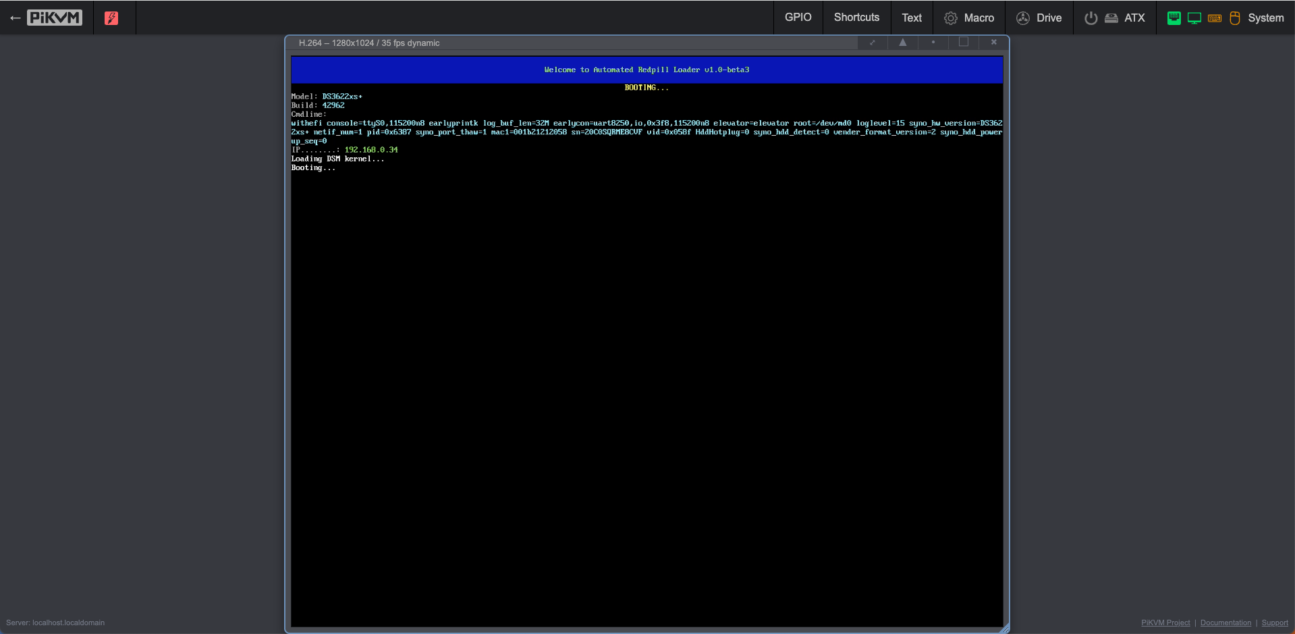
Task: Click the triangle button in stream window header
Action: point(902,43)
